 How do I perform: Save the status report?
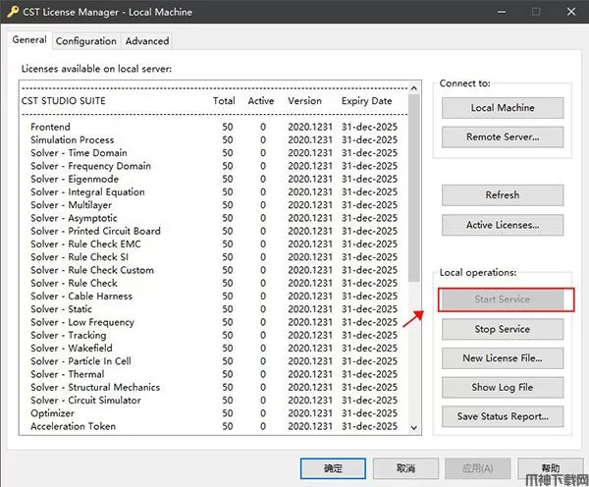[x=502, y=416]
